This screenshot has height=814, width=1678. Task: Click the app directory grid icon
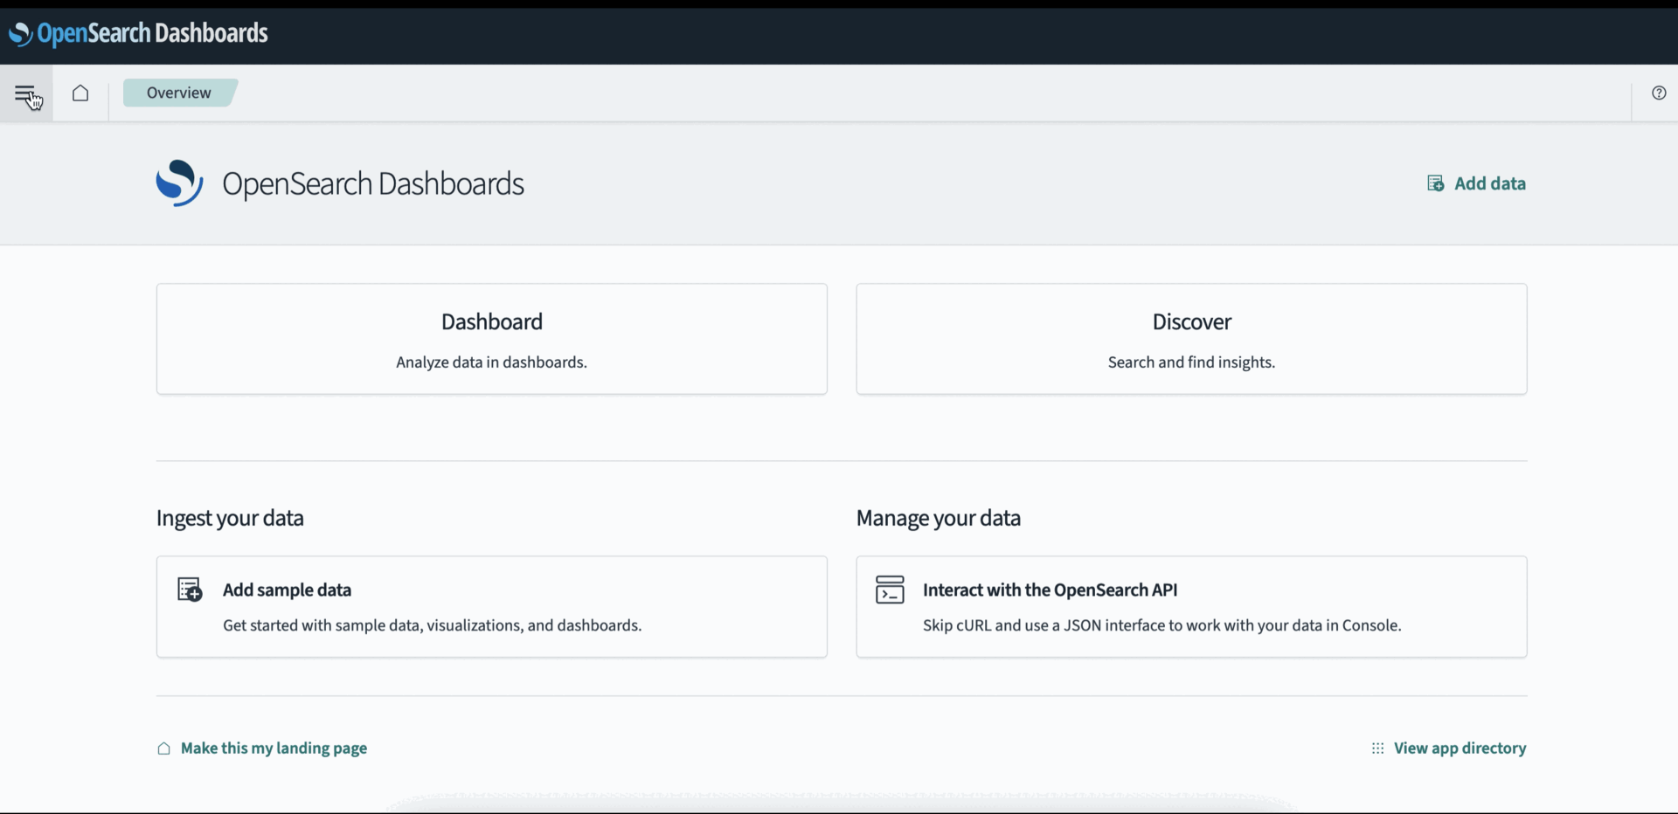pos(1377,748)
